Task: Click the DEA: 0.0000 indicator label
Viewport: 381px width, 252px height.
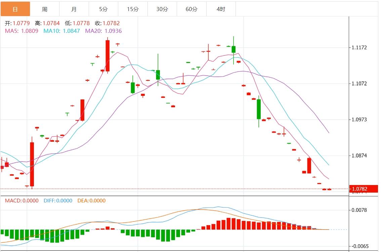Action: 91,201
